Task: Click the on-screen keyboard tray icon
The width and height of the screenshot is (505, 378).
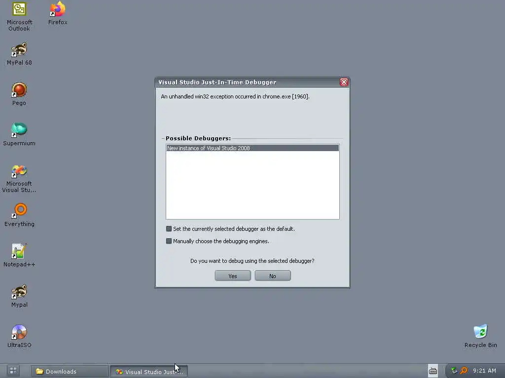Action: coord(433,371)
